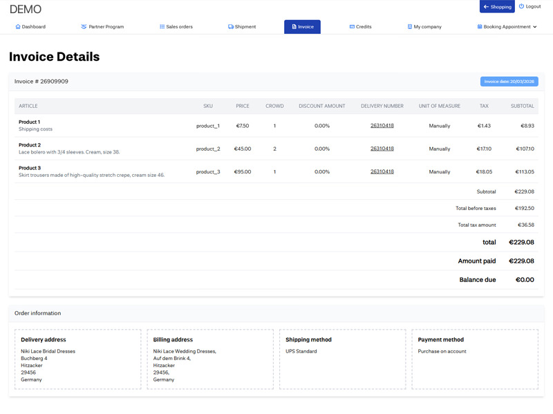
Task: Select the invoice date badge
Action: [509, 82]
